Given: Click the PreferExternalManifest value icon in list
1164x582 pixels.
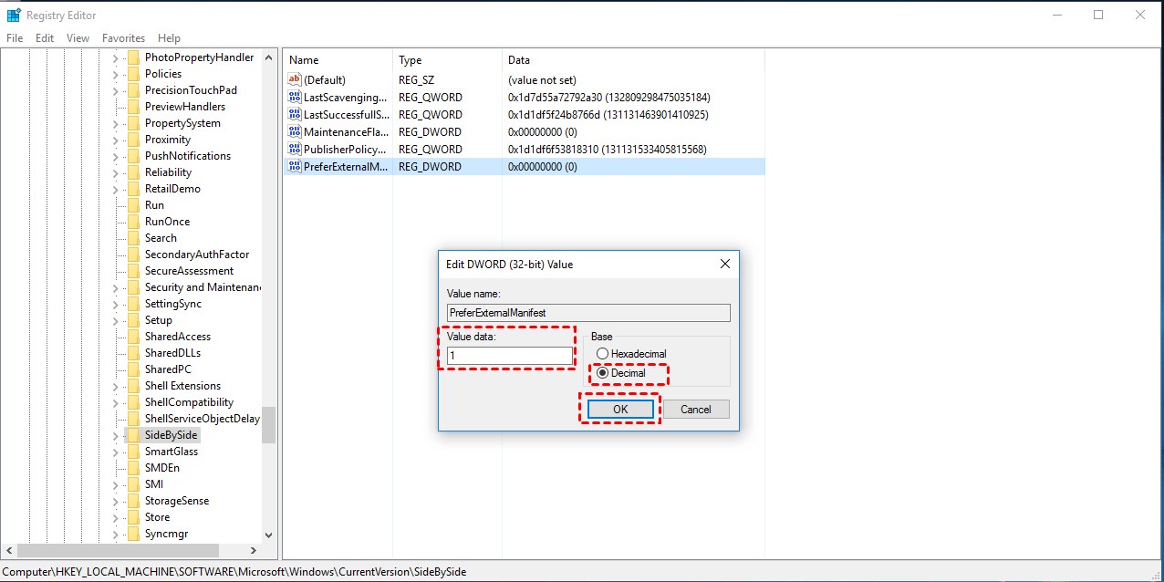Looking at the screenshot, I should [x=294, y=167].
